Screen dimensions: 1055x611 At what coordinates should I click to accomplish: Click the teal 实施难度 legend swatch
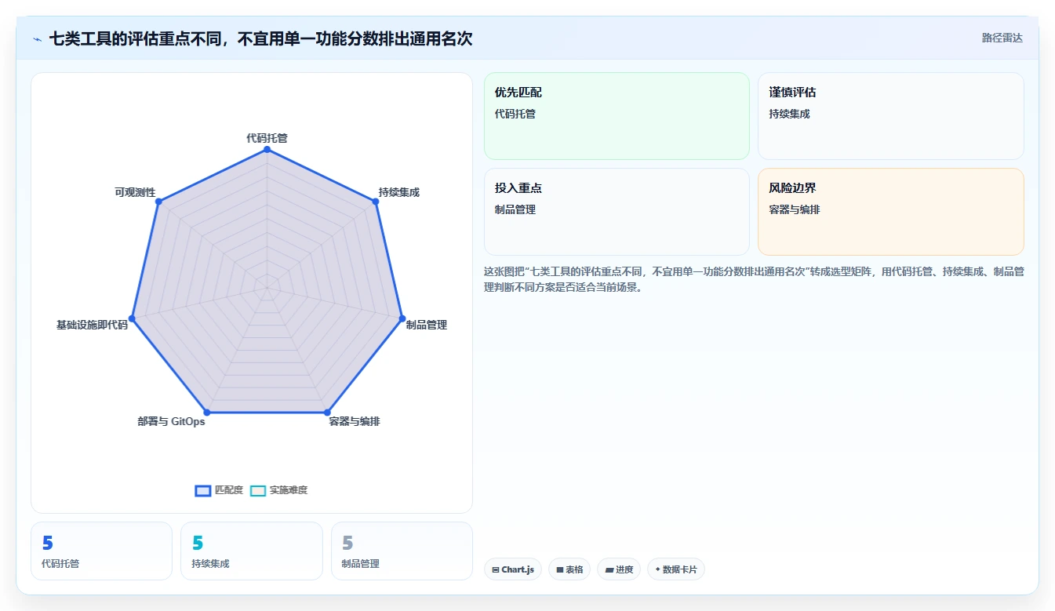point(258,491)
